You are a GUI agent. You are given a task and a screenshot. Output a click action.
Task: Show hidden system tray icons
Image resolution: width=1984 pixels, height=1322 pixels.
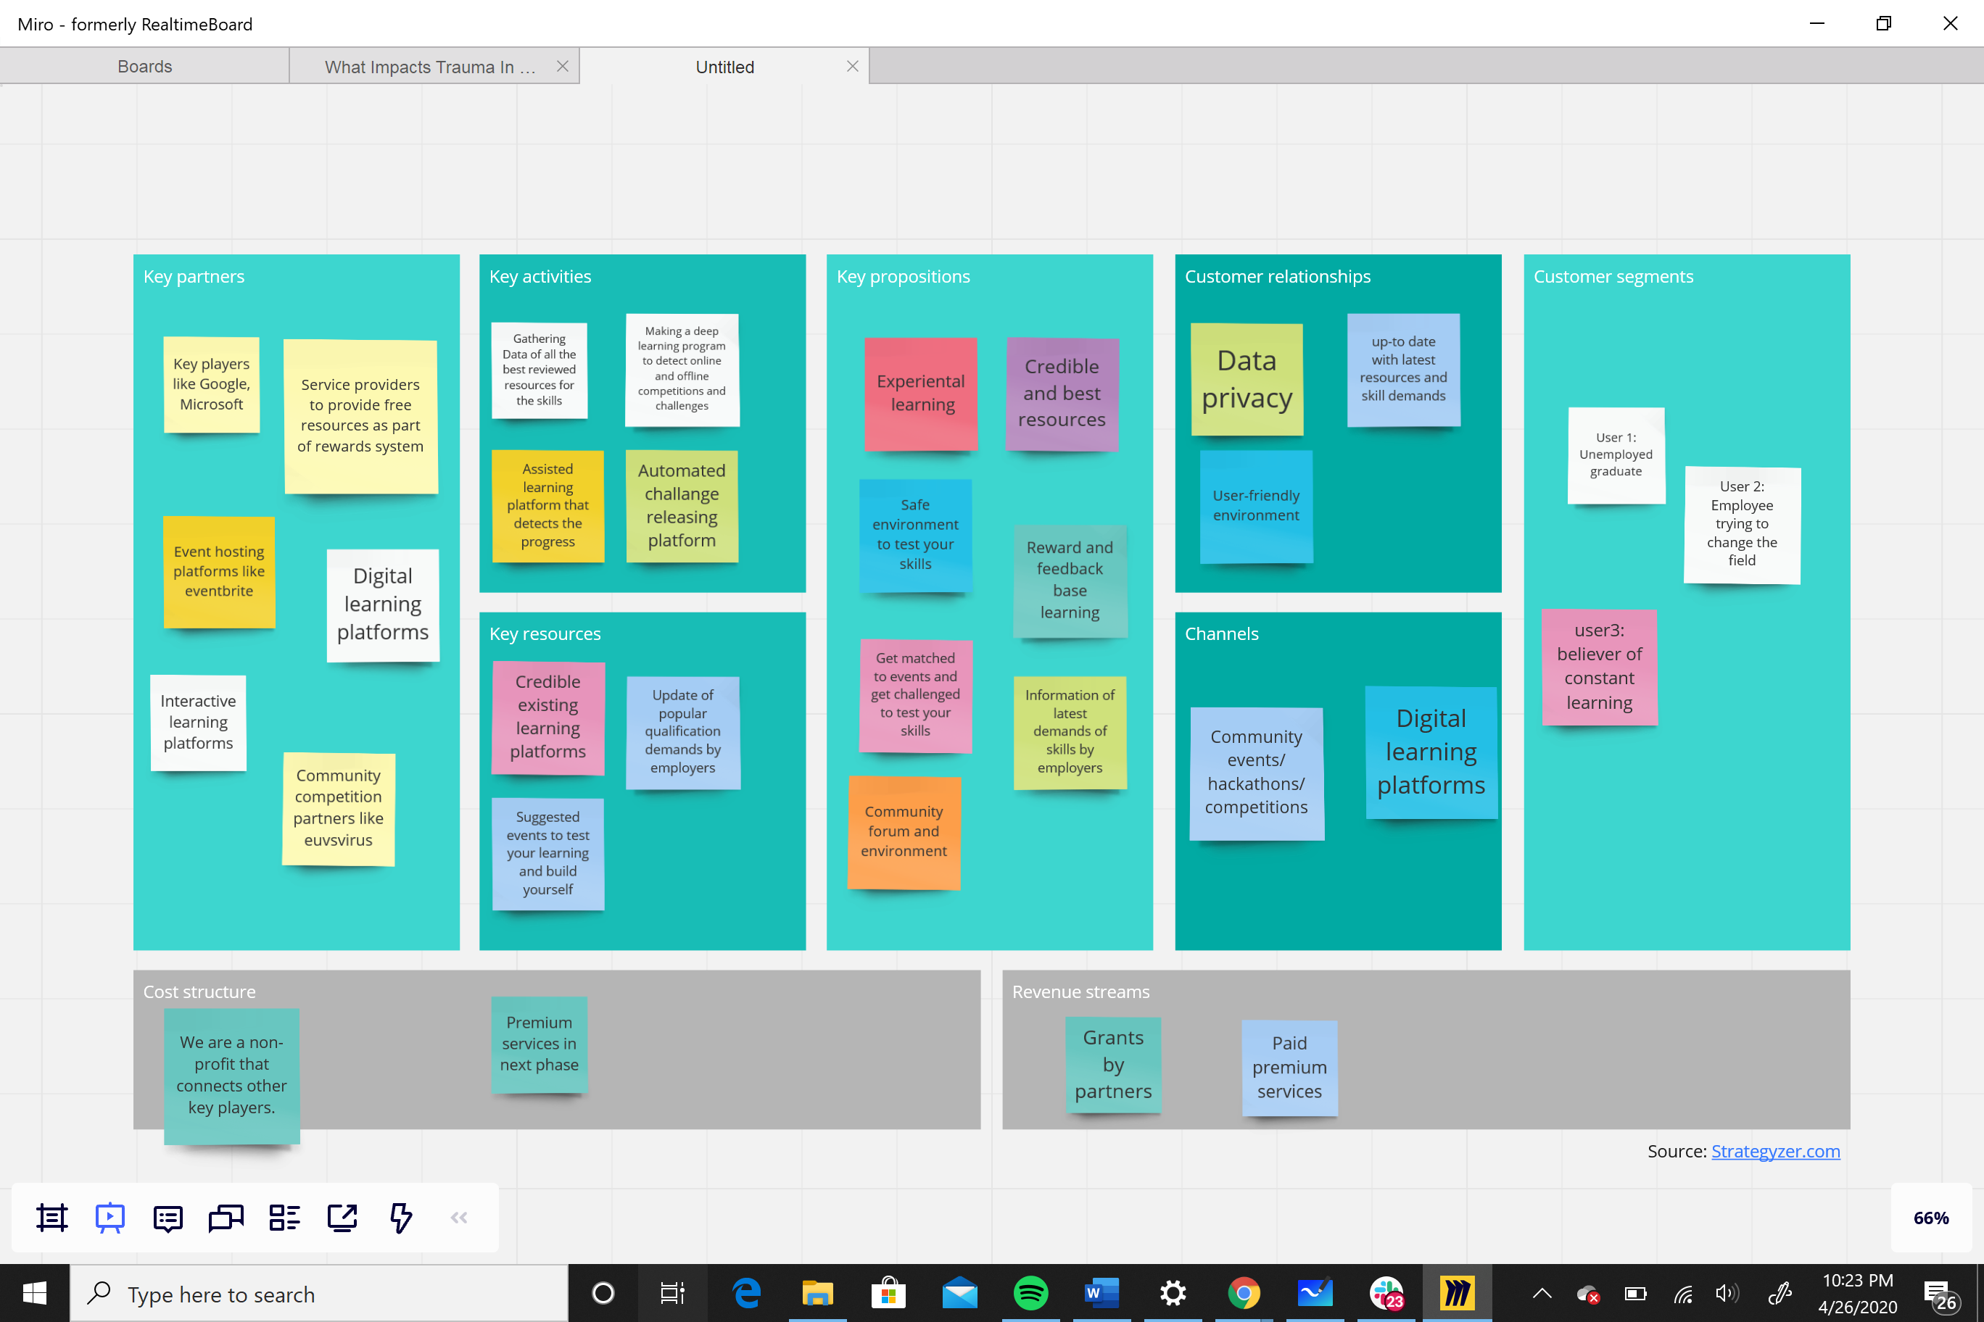coord(1541,1293)
